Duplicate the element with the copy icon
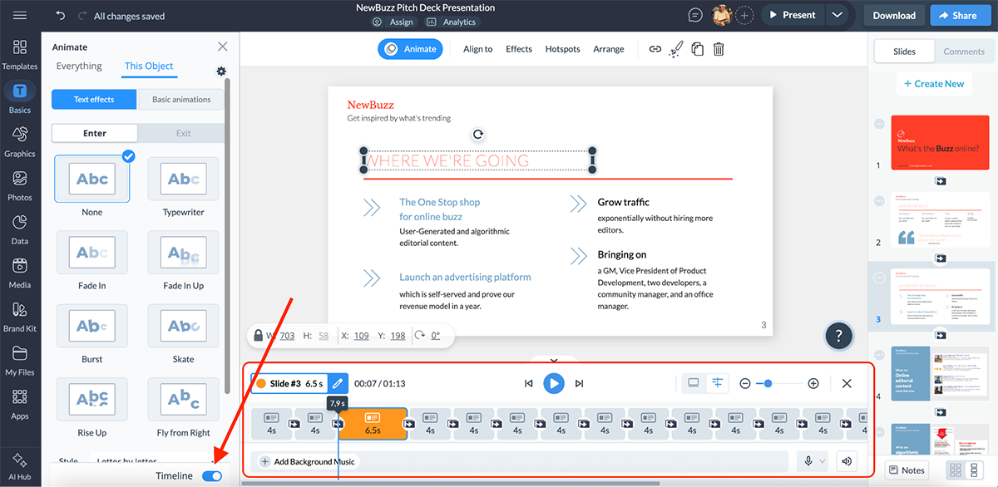998x487 pixels. [697, 50]
